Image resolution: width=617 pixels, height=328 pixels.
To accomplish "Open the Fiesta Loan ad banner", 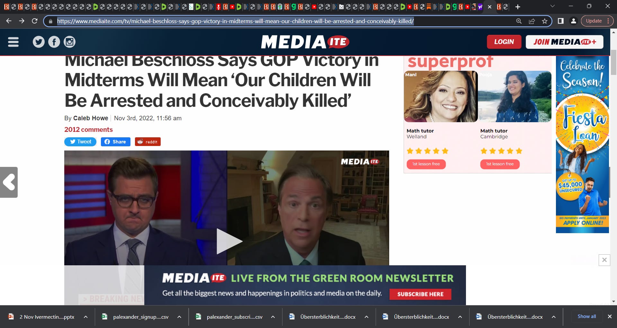I will [x=582, y=145].
